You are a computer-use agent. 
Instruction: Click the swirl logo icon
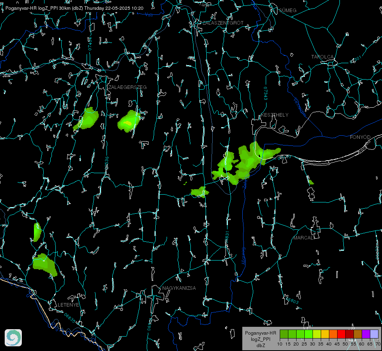pyautogui.click(x=13, y=338)
